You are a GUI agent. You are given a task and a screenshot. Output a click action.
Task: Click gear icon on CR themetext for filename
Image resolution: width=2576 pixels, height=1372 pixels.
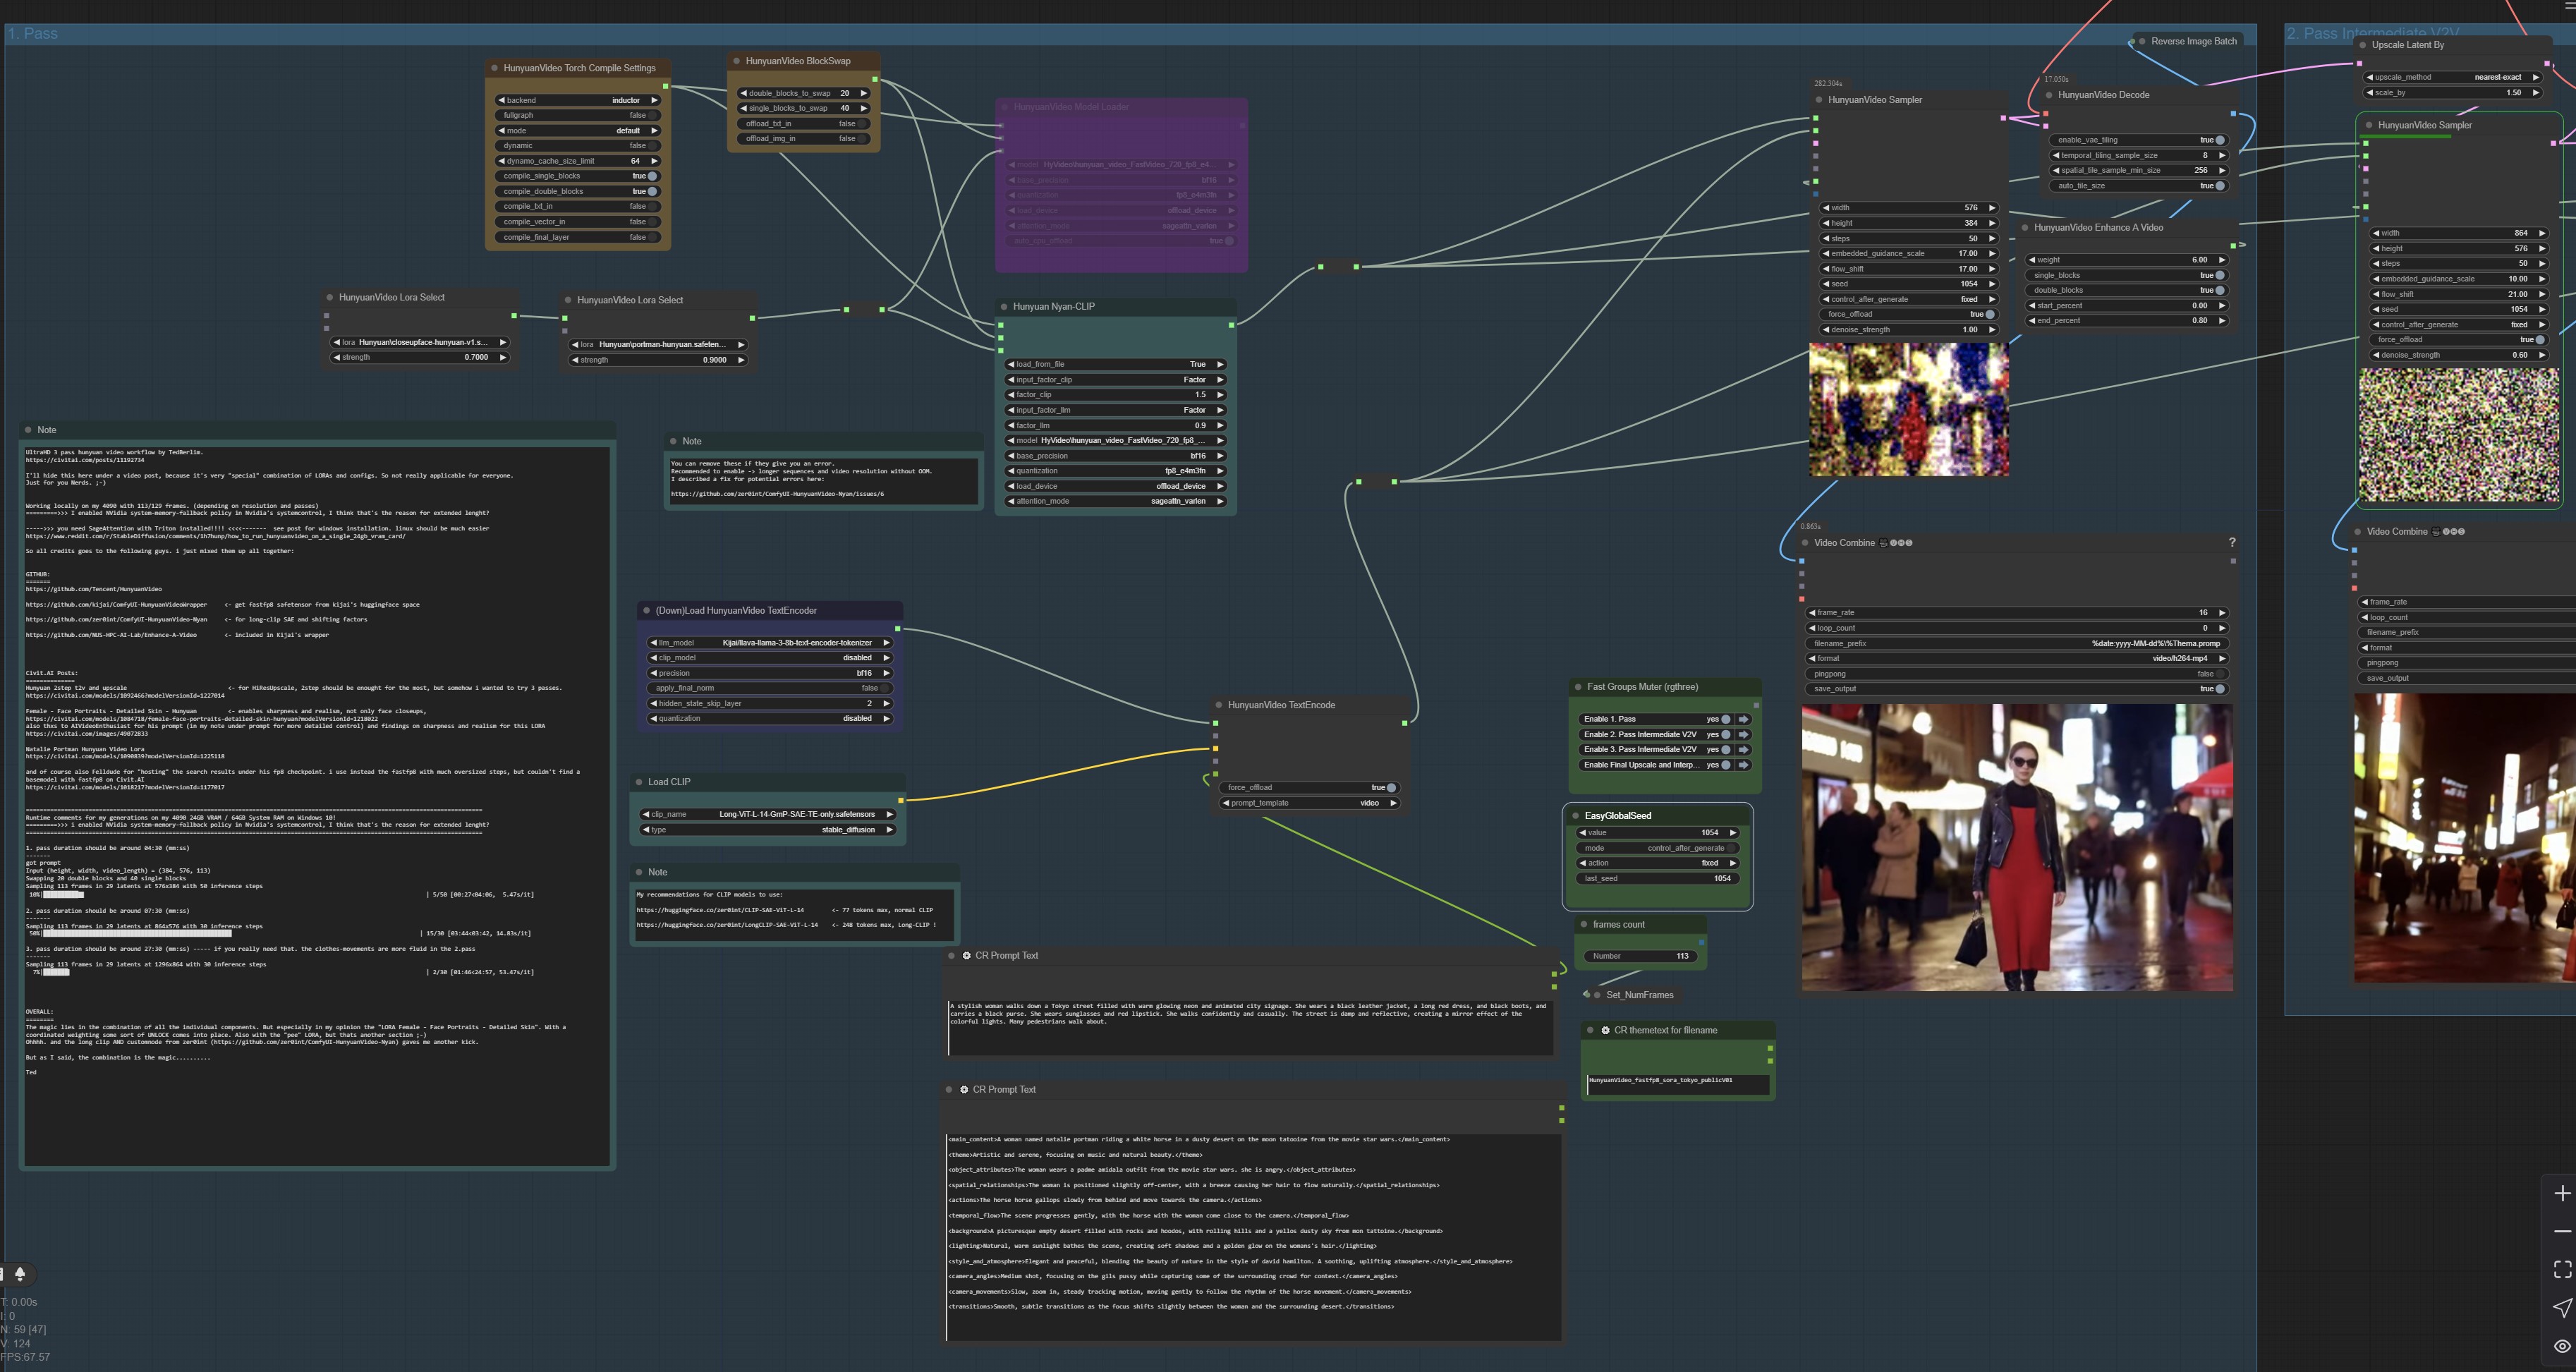click(1605, 1030)
